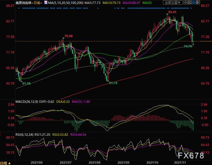212x165 pixels.
Task: Click the 2021/06 date axis label
Action: pyautogui.click(x=37, y=162)
